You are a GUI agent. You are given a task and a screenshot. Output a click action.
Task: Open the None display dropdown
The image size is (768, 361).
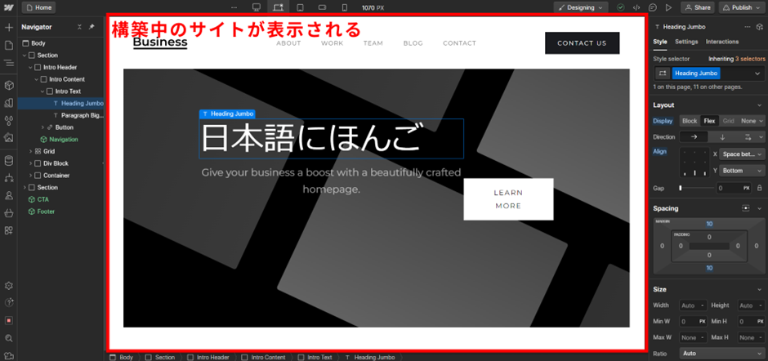click(x=752, y=121)
